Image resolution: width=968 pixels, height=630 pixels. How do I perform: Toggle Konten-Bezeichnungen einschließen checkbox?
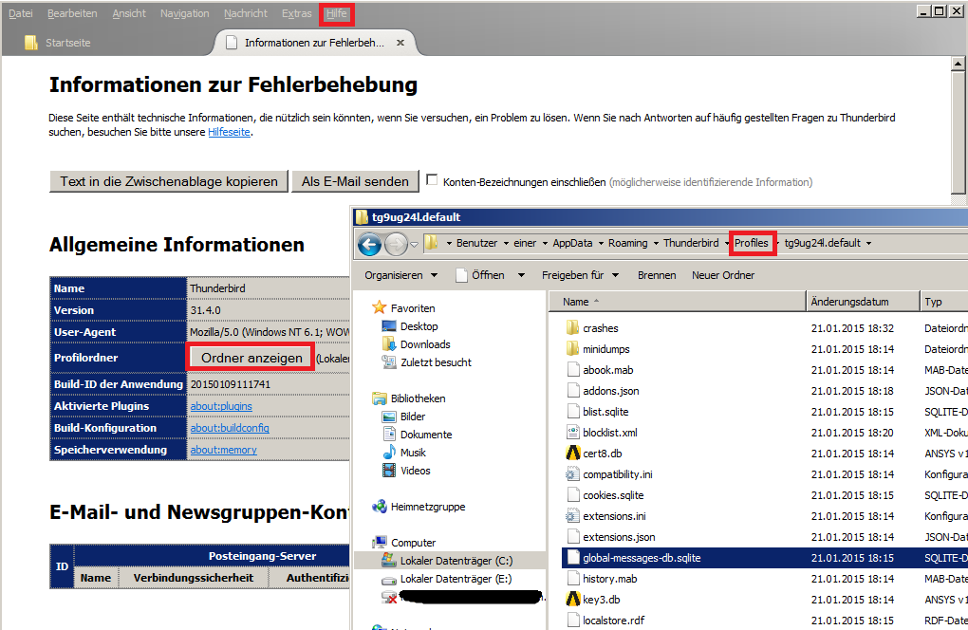point(432,180)
